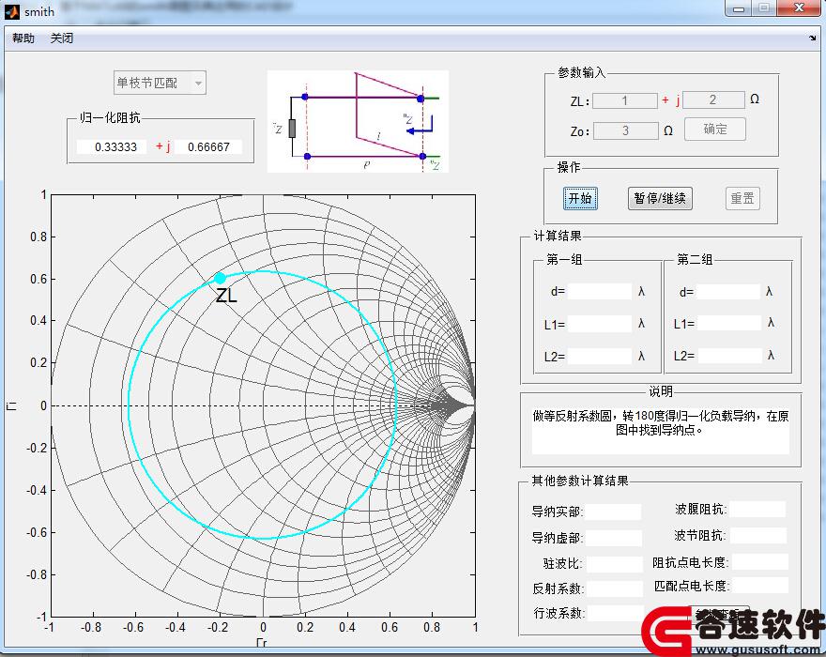
Task: Click the 阻抗点电长度 result field
Action: pyautogui.click(x=760, y=561)
